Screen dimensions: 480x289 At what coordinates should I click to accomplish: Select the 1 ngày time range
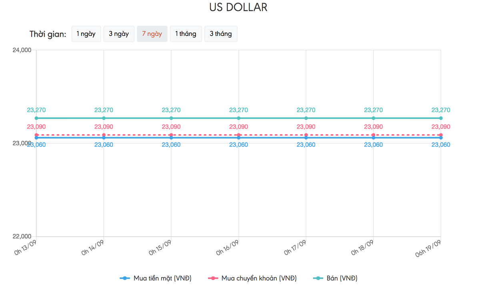click(x=86, y=34)
